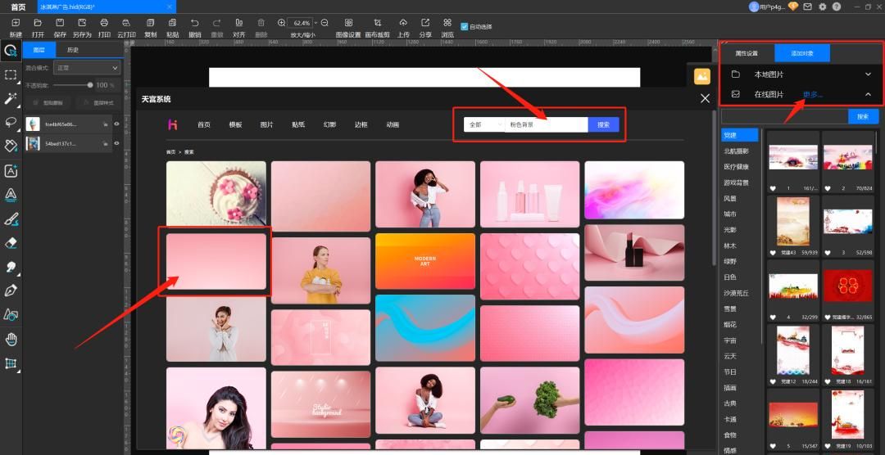
Task: Click the 更多... link next to 在线图片
Action: pos(812,94)
